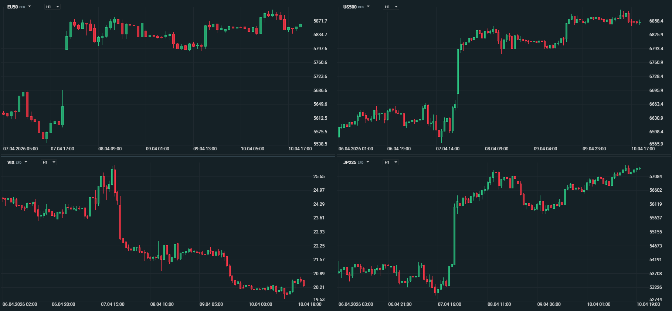The image size is (672, 311).
Task: Click the tall green candle on JP225 chart
Action: [x=454, y=236]
